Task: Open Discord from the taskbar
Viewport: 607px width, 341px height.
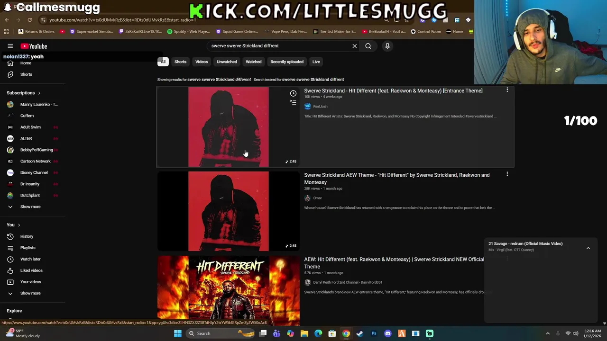Action: point(388,333)
